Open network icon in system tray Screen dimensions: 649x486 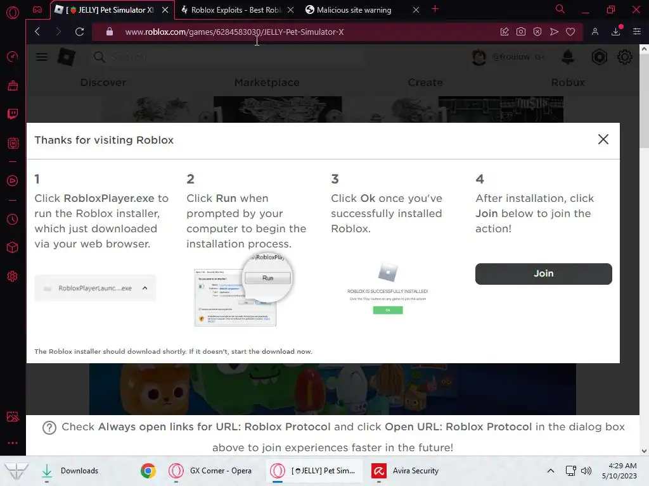click(571, 471)
